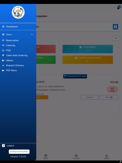This screenshot has height=163, width=122.
Task: Log out via Logout label
Action: 11,146
